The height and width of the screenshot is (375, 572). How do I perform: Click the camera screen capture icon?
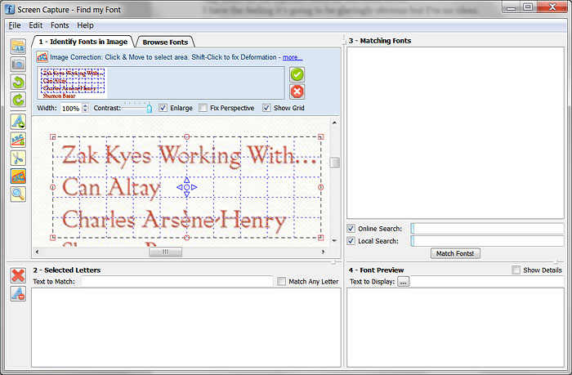pyautogui.click(x=18, y=65)
